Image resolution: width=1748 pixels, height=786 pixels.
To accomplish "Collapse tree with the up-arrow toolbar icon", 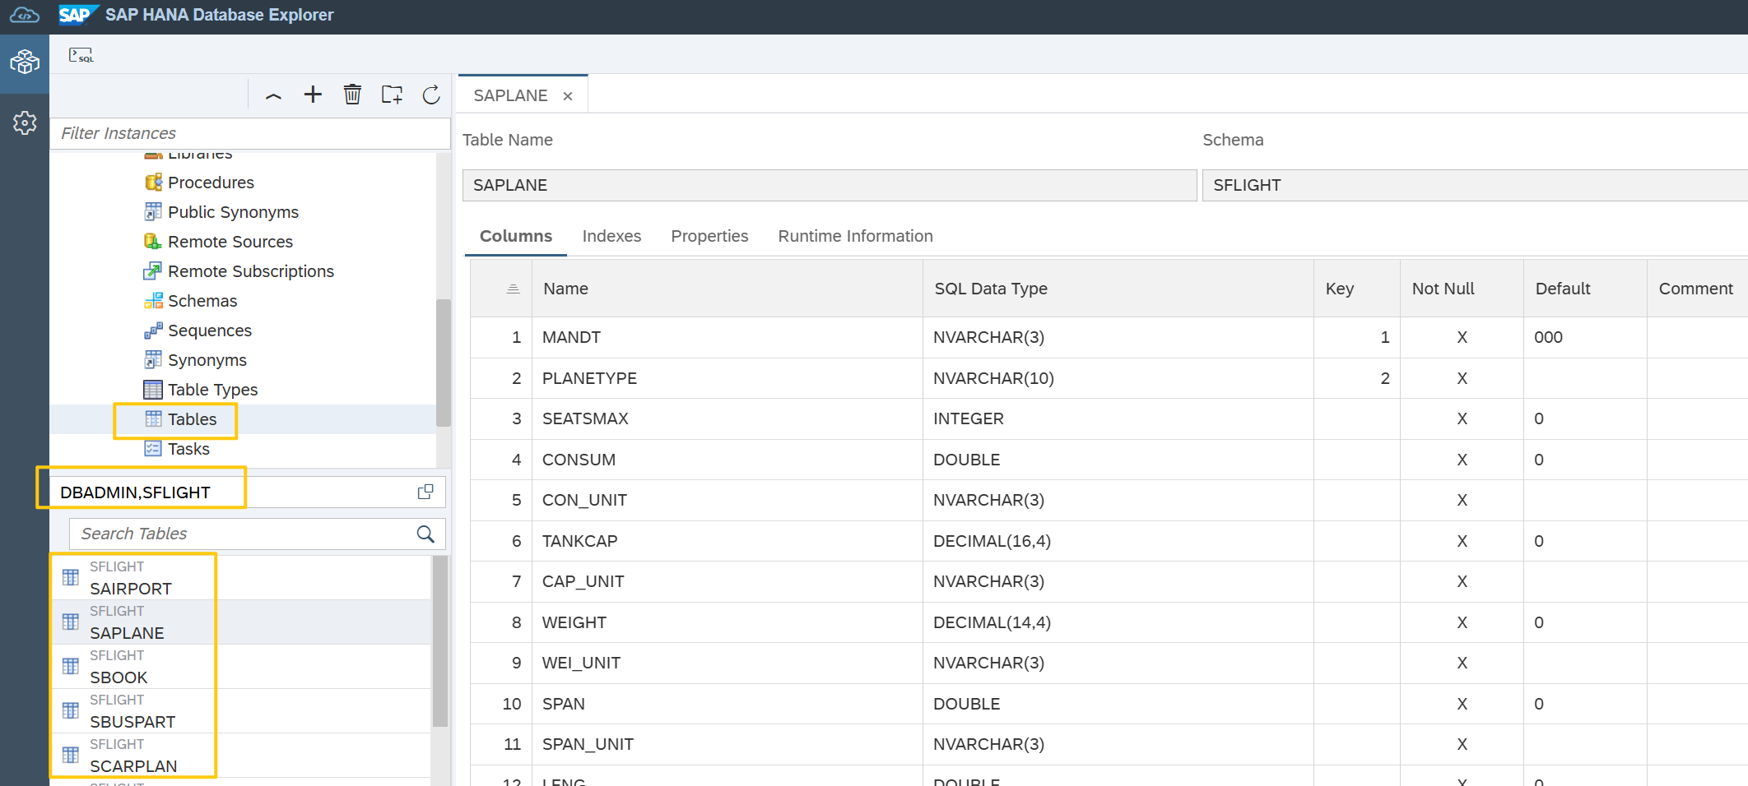I will 273,95.
